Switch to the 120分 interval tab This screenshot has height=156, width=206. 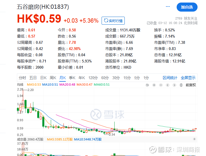coord(93,78)
